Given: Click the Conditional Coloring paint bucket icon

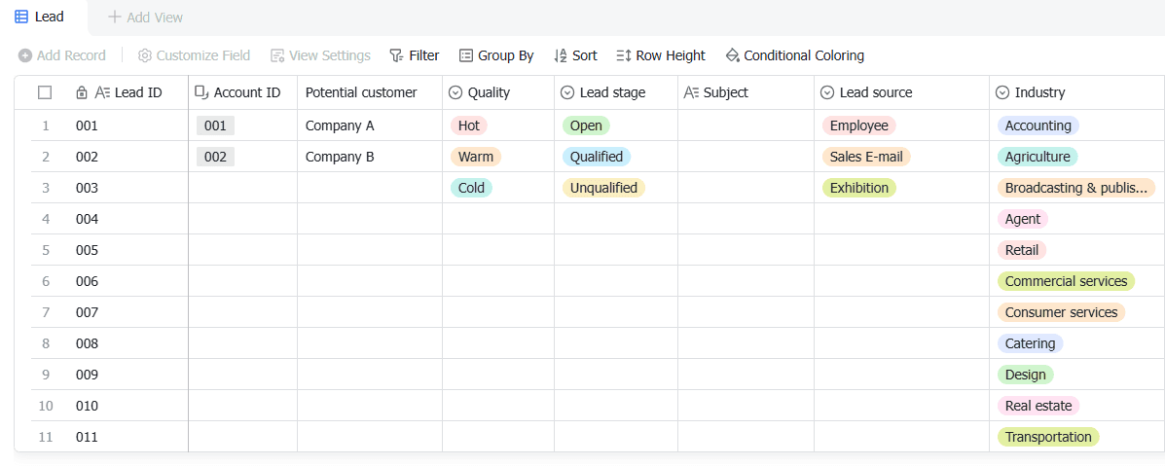Looking at the screenshot, I should pyautogui.click(x=732, y=55).
